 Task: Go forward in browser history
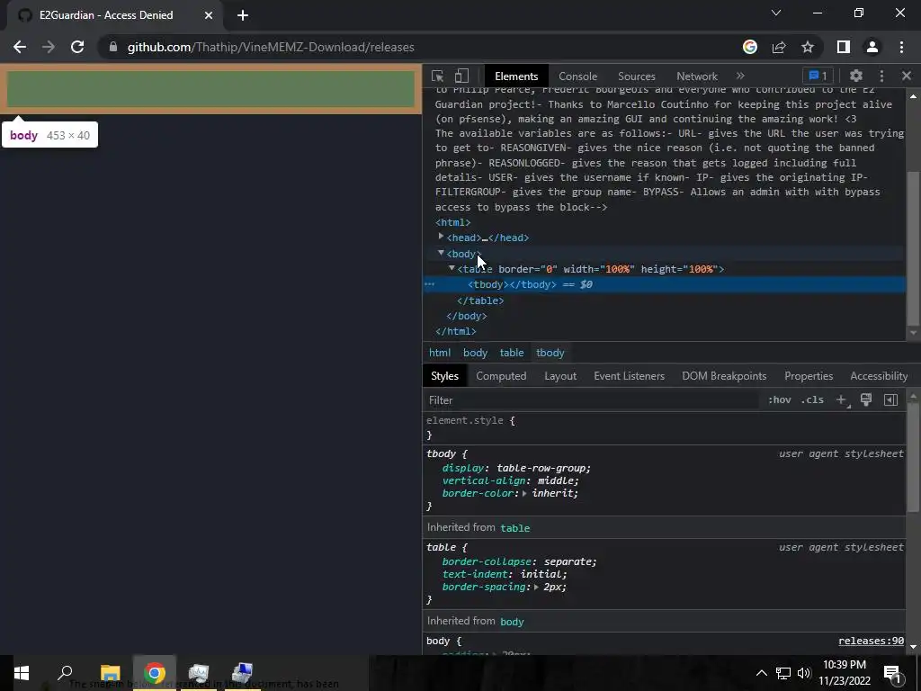[49, 47]
